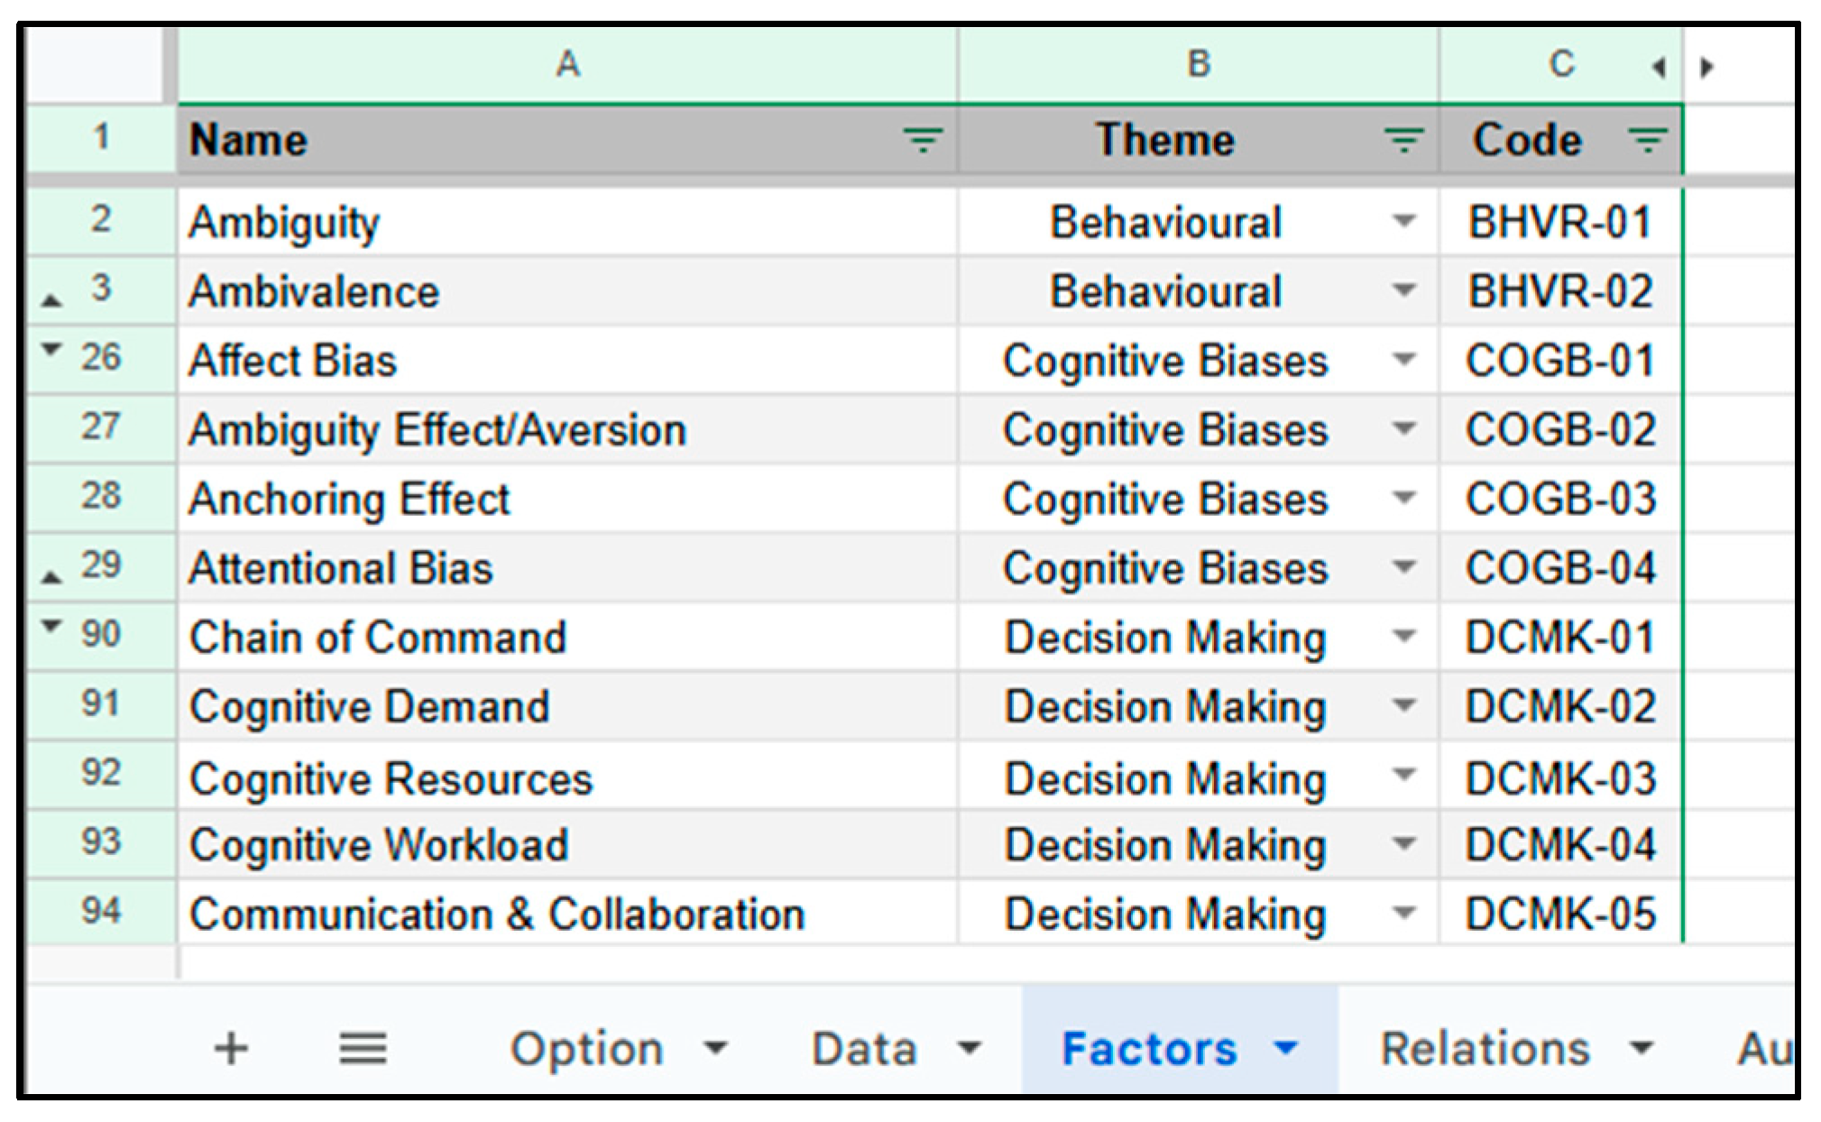Switch to the Data sheet tab
The width and height of the screenshot is (1821, 1122).
pos(864,1049)
